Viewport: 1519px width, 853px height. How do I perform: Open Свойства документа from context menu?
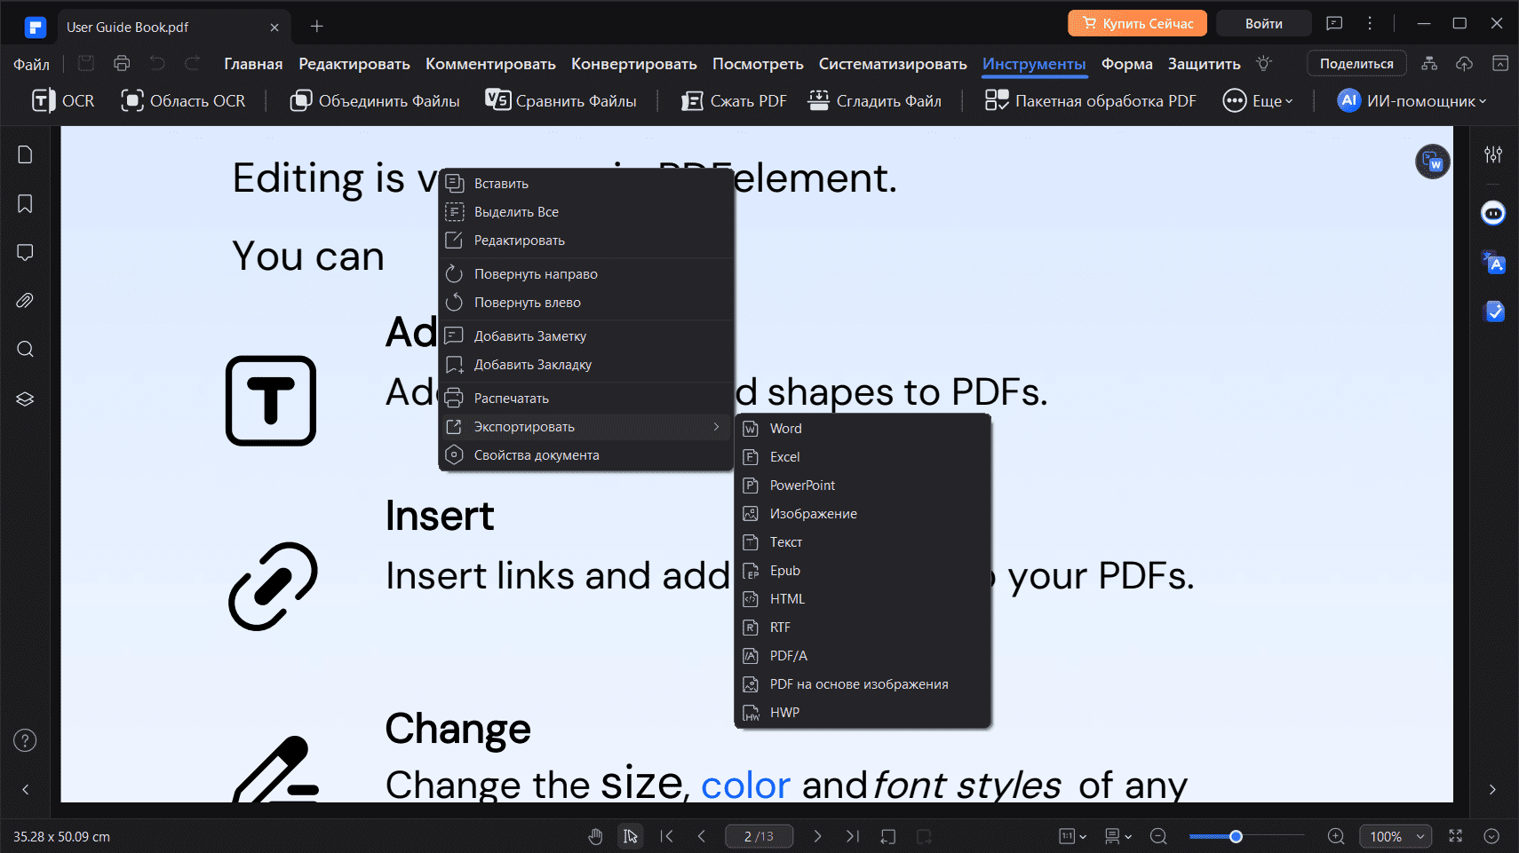click(586, 455)
